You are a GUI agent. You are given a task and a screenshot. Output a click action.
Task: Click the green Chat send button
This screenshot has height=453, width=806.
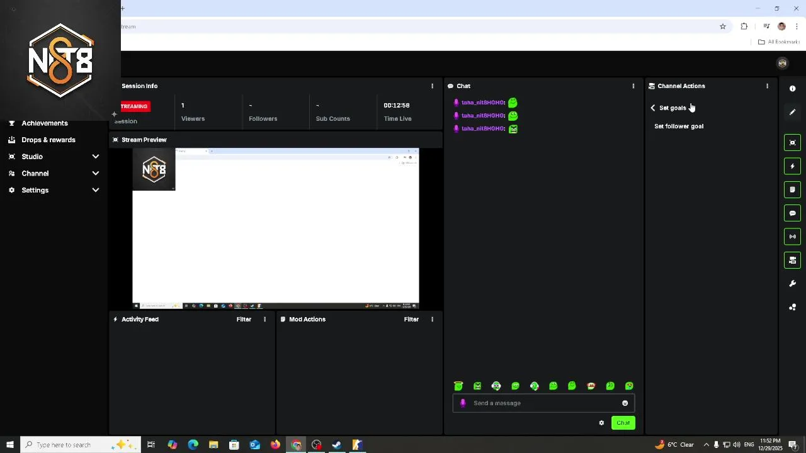click(x=623, y=423)
